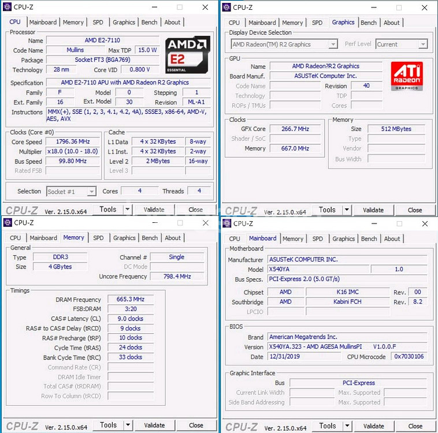Click Tools button in the Graphics window
The width and height of the screenshot is (438, 433).
click(x=327, y=210)
